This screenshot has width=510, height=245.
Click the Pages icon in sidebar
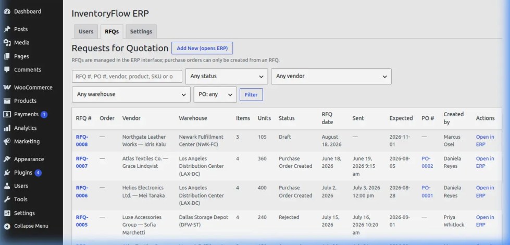(x=7, y=56)
